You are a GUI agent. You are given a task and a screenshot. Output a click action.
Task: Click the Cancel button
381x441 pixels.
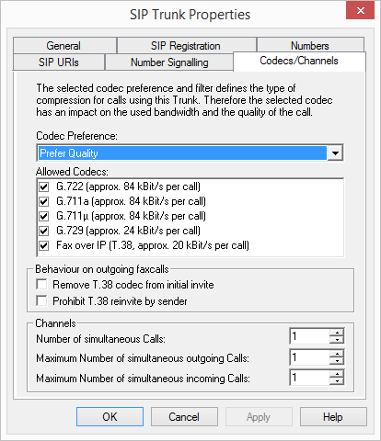[184, 417]
